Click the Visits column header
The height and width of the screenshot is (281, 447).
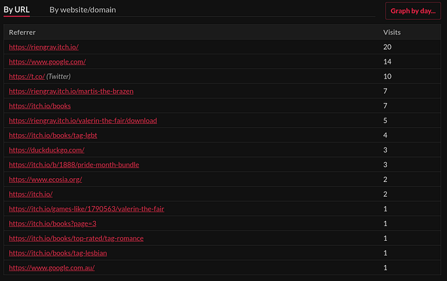coord(391,33)
